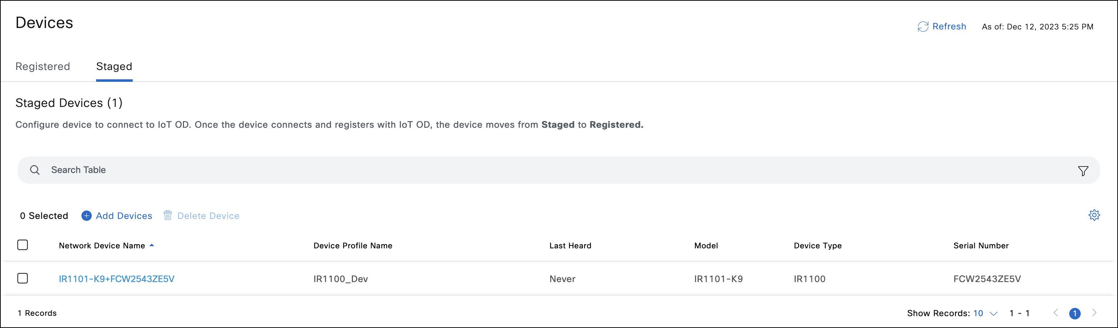Viewport: 1118px width, 328px height.
Task: Toggle sort order on Network Device Name column
Action: pos(152,245)
